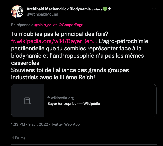Click the 1:33 PM timestamp
Viewport: 163px width, 146px height.
18,124
